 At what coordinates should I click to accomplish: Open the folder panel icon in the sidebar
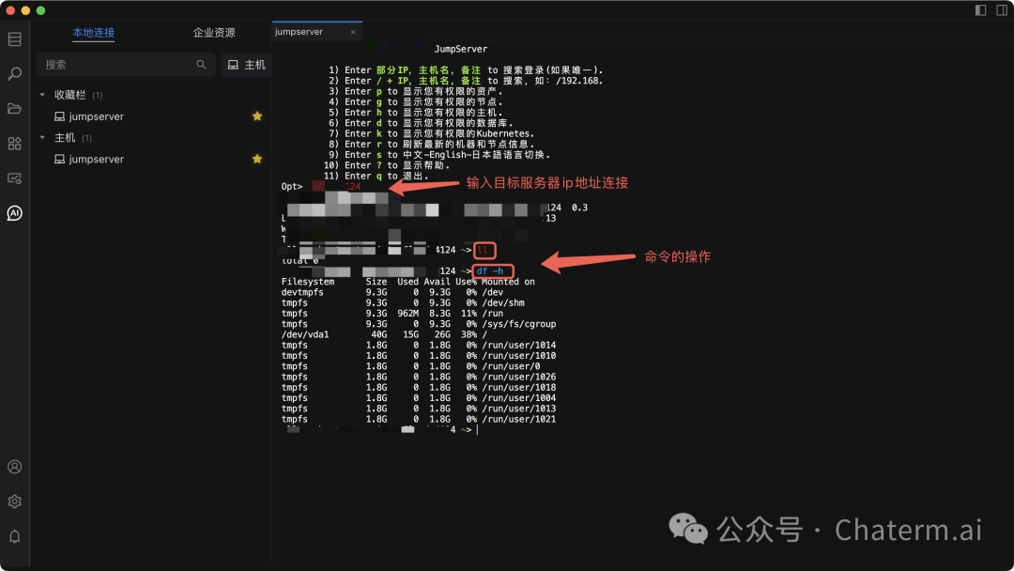pos(14,109)
